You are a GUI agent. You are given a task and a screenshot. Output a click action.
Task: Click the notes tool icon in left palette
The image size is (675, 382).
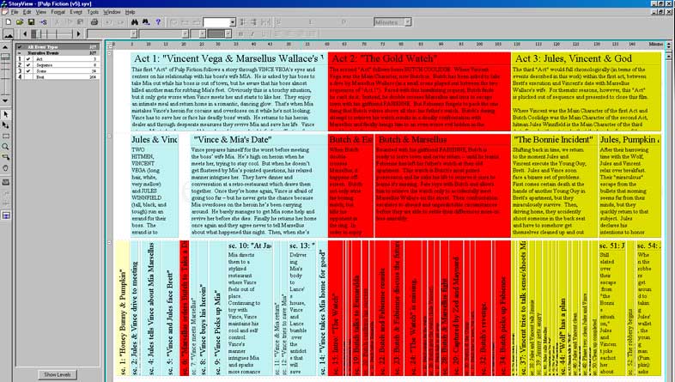pyautogui.click(x=6, y=182)
